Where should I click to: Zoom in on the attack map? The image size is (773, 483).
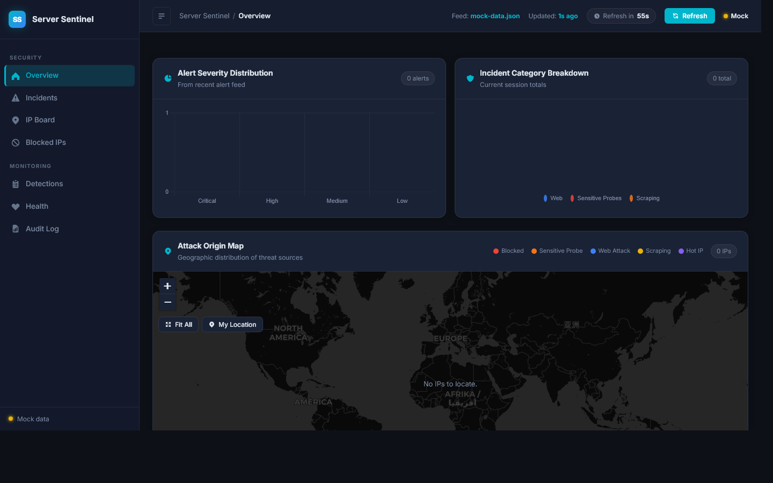[x=167, y=286]
